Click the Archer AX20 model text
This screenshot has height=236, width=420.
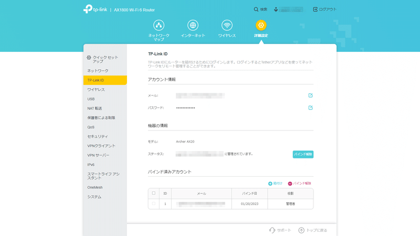tap(185, 142)
